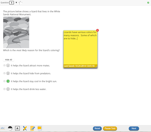Screen dimensions: 151x132
Task: Flag question with the star icon
Action: [20, 3]
